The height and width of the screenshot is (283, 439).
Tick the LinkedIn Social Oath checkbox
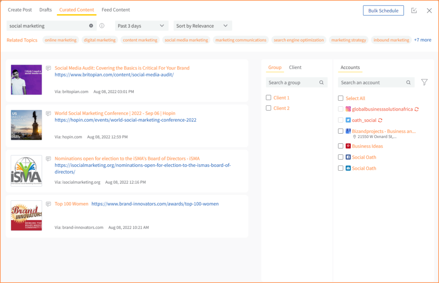[x=340, y=168]
